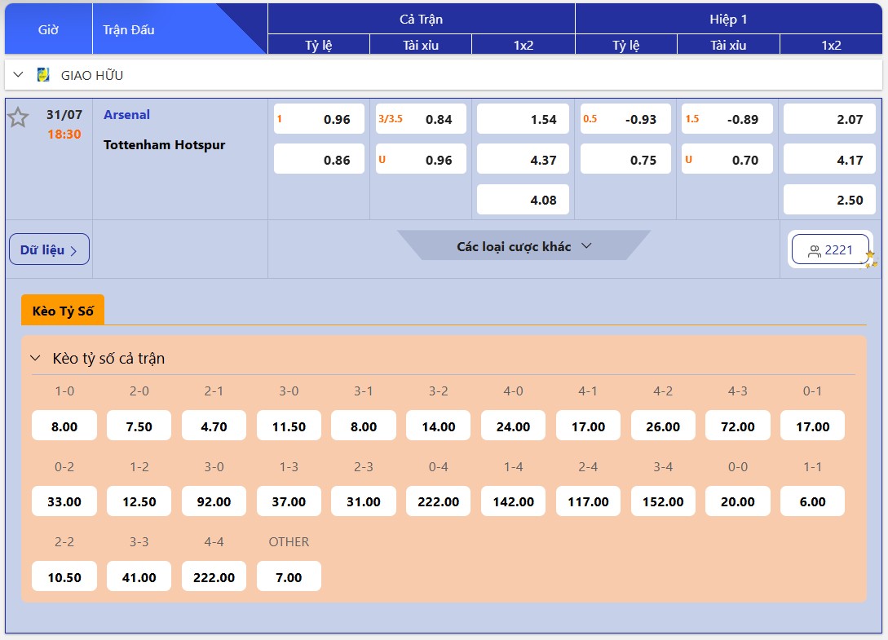This screenshot has height=640, width=888.
Task: Expand Các loại cược khác dropdown
Action: coord(524,246)
